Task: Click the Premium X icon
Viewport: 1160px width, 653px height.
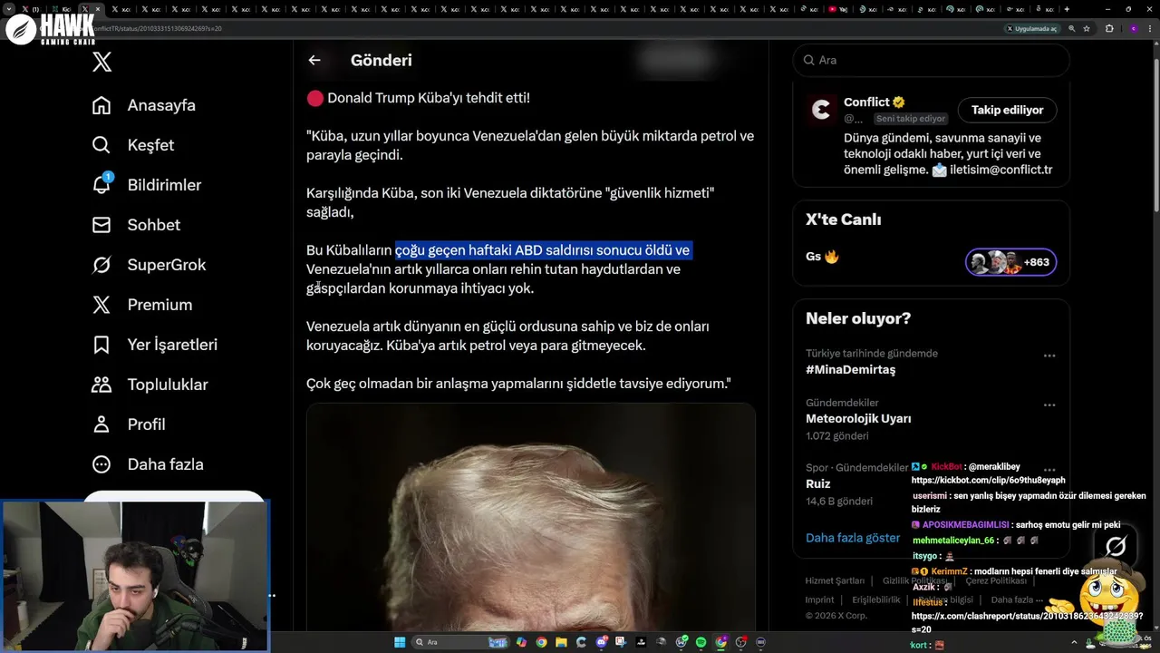Action: (101, 305)
